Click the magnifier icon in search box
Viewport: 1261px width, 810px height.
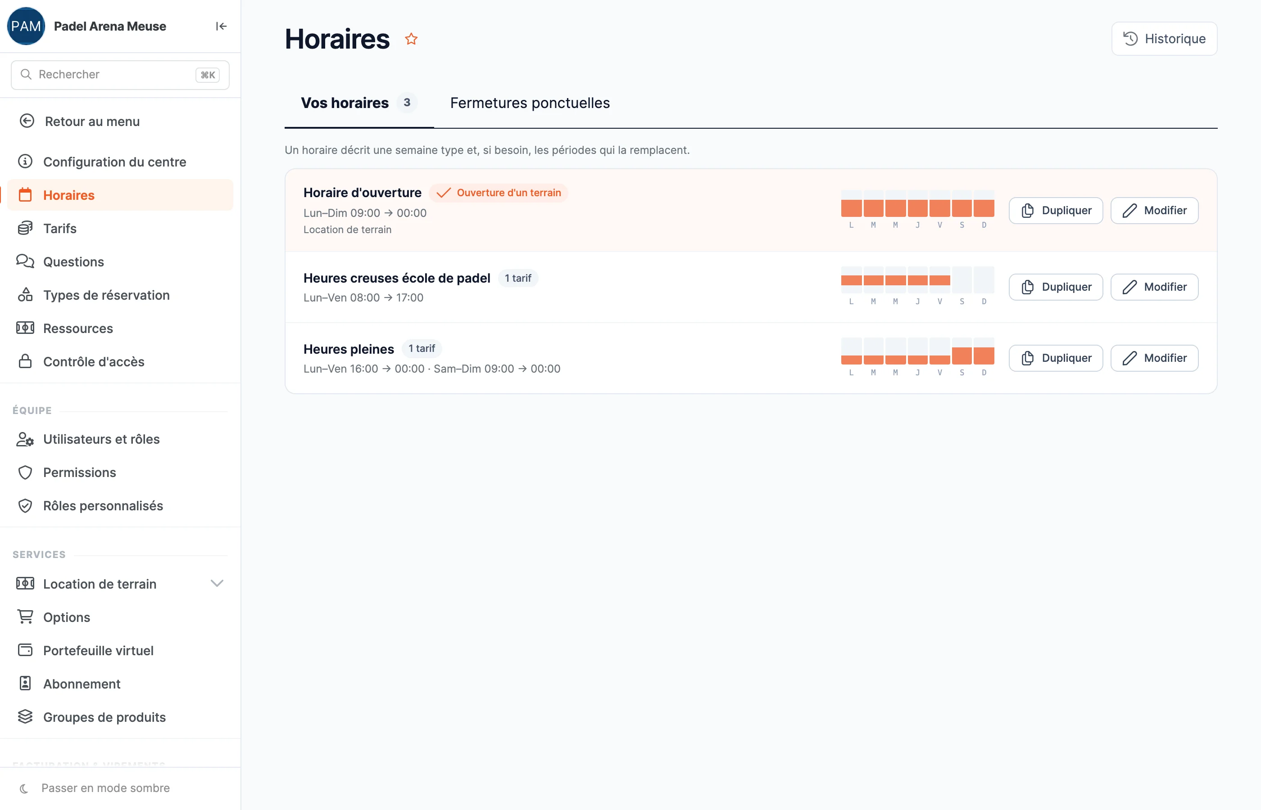26,74
